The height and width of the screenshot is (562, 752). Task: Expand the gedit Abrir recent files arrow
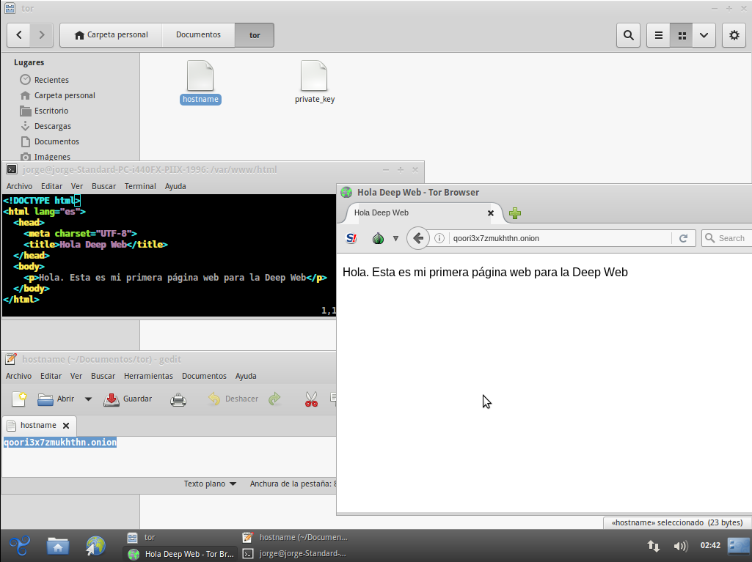pos(88,399)
